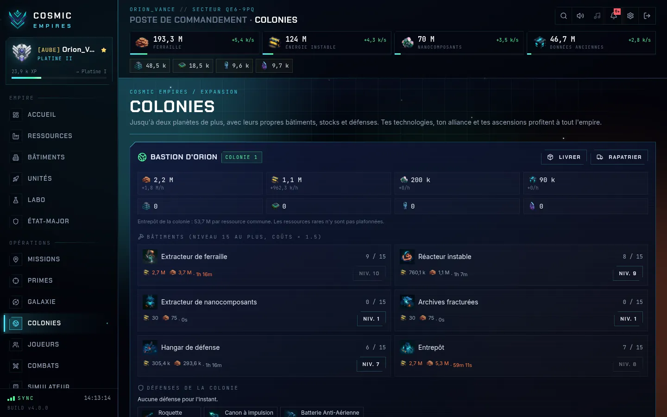Click the Joueurs people icon
The height and width of the screenshot is (417, 667).
tap(16, 345)
